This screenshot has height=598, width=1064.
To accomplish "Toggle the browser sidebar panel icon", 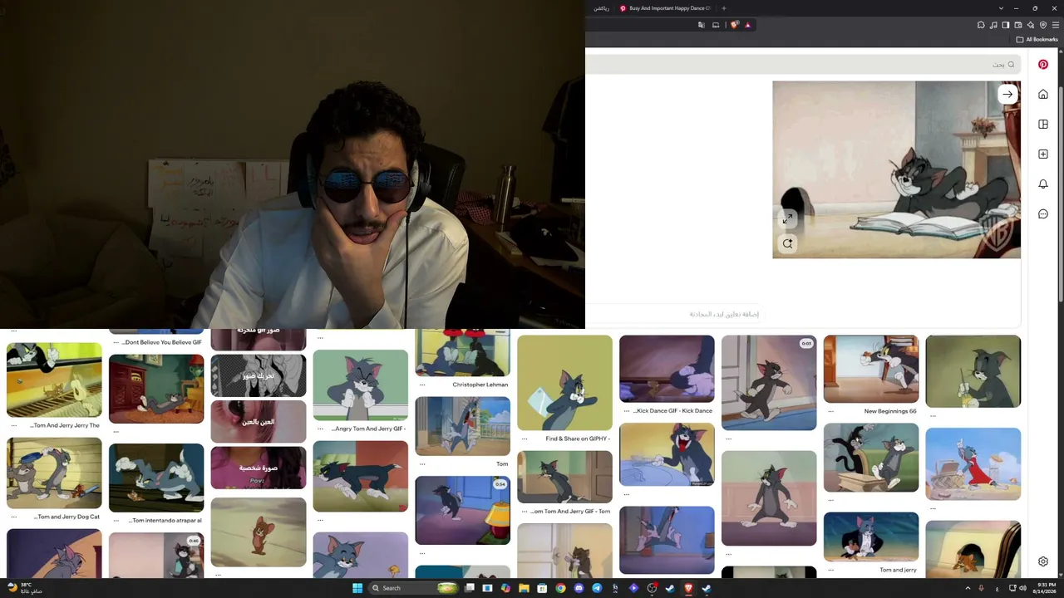I will click(1006, 25).
